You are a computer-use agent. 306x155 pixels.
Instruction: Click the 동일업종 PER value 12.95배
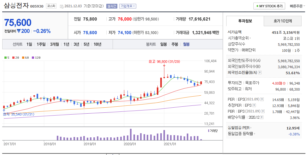tap(293, 128)
